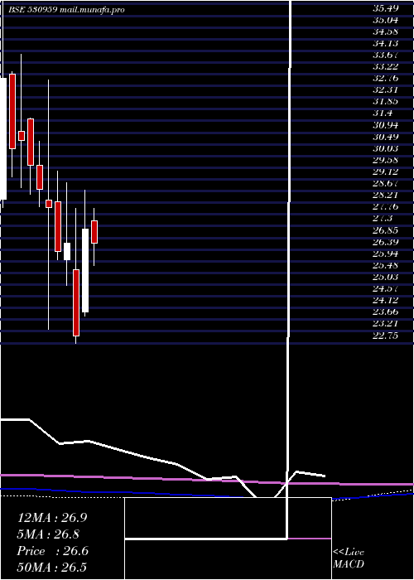Click the 30.94 price axis label
This screenshot has width=414, height=580.
[385, 125]
